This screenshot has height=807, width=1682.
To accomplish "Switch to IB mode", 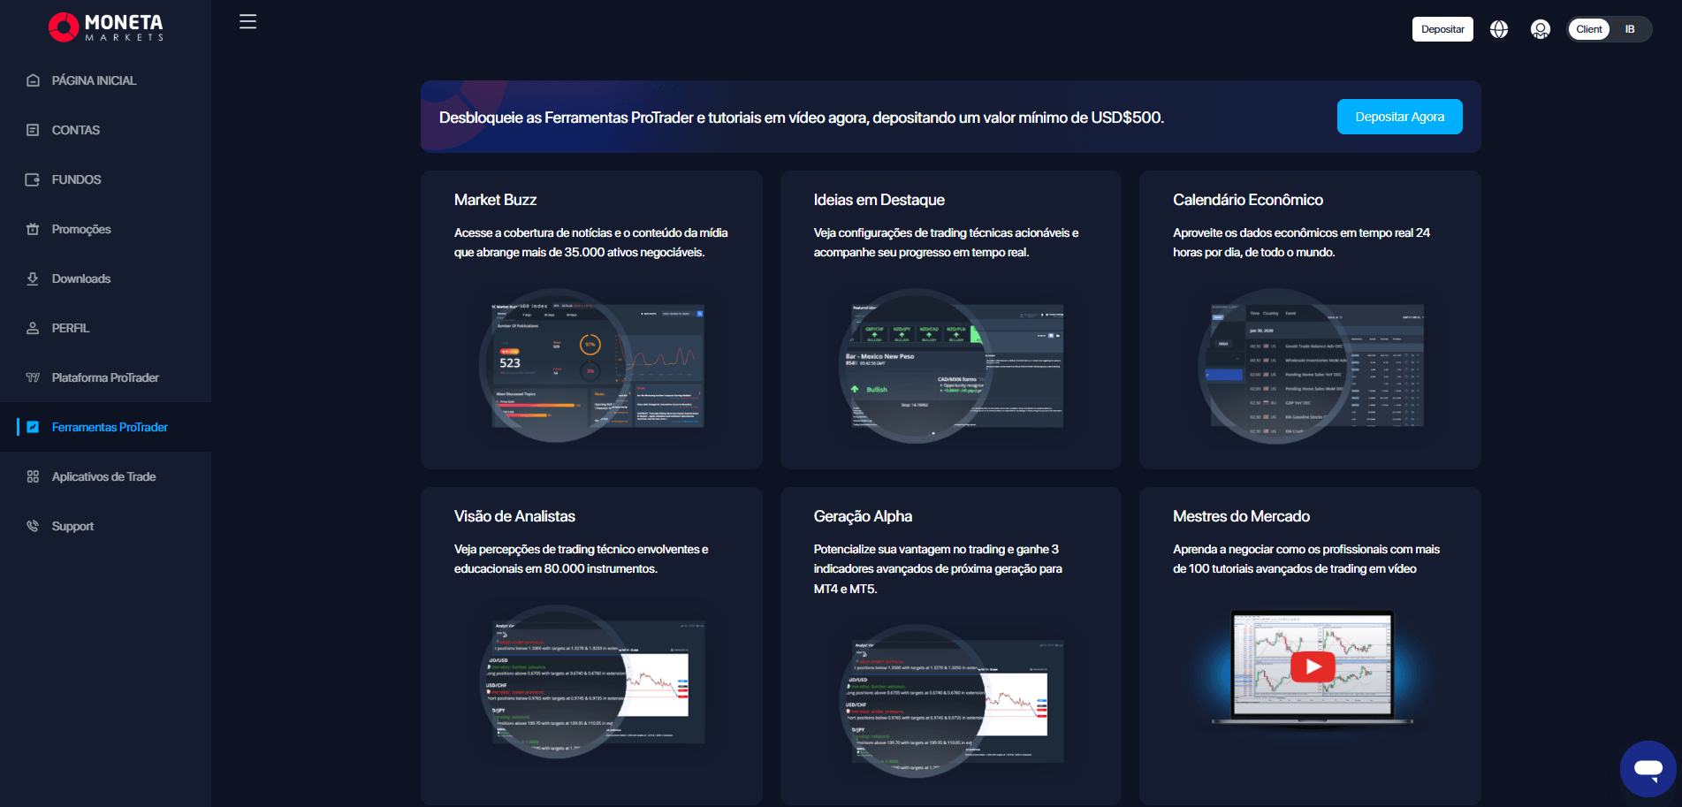I will [x=1630, y=29].
